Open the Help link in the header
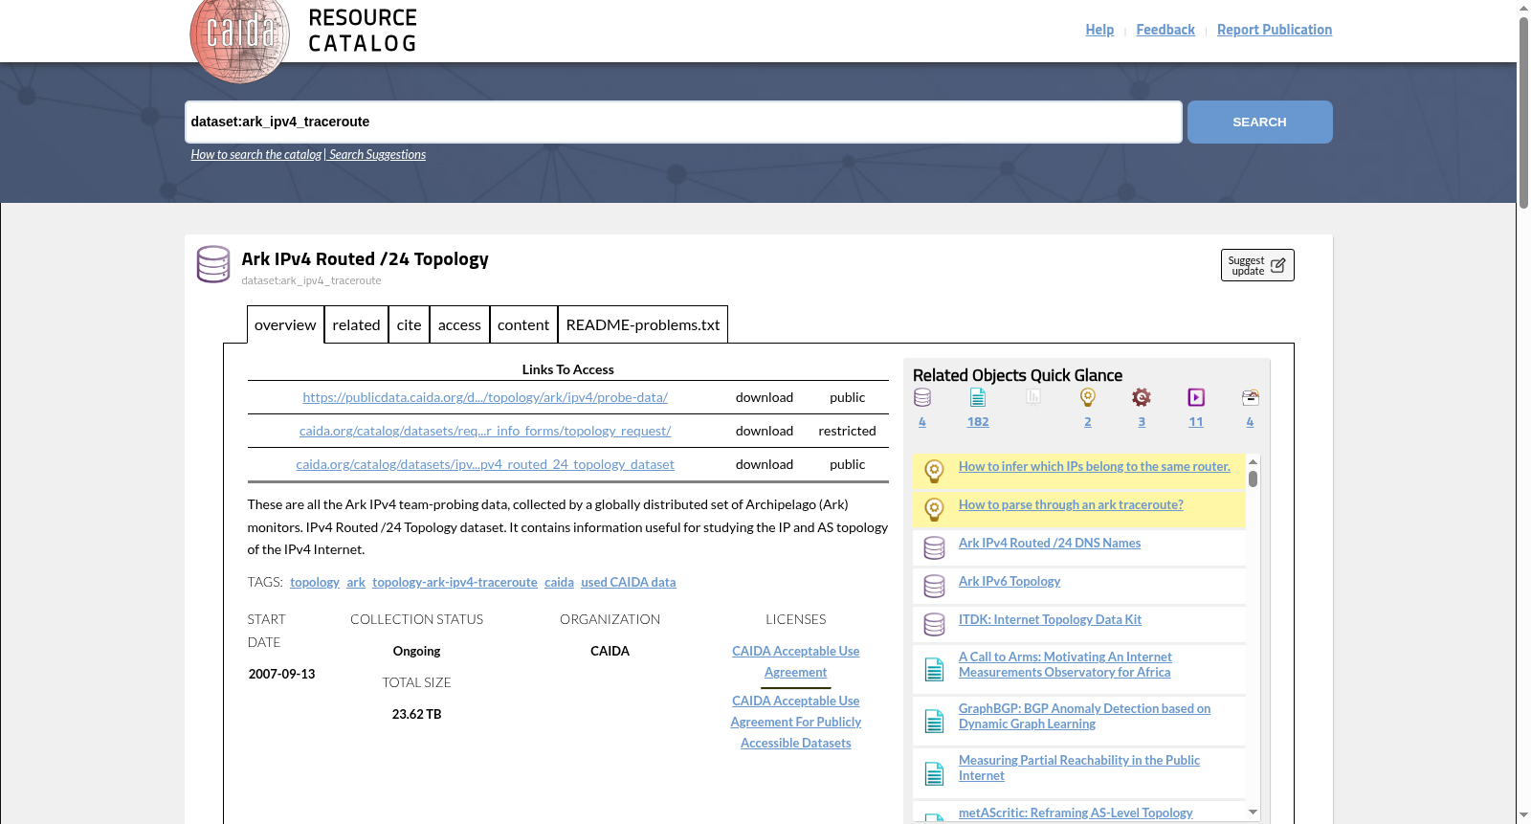1531x824 pixels. click(x=1099, y=30)
